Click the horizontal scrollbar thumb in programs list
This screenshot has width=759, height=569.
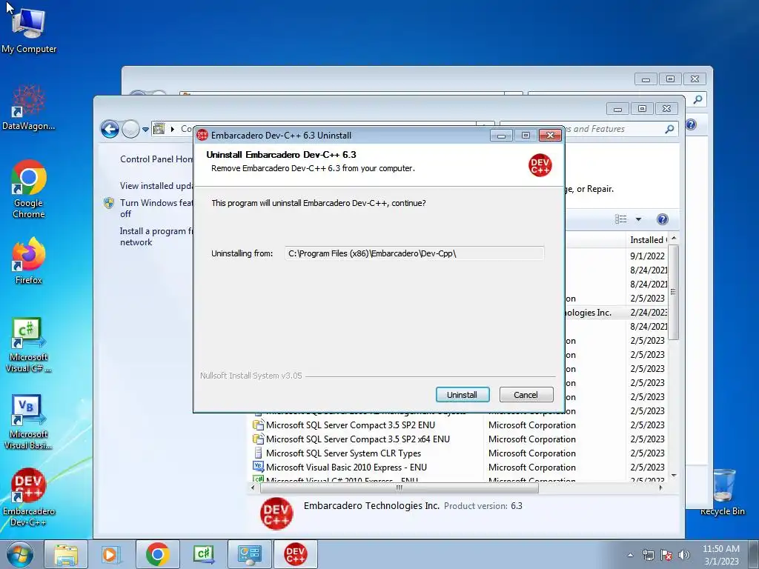click(x=400, y=488)
